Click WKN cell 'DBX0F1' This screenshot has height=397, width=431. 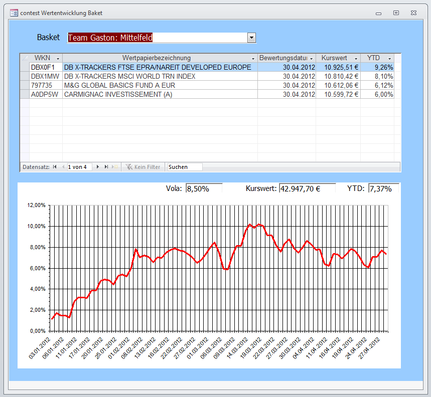46,67
